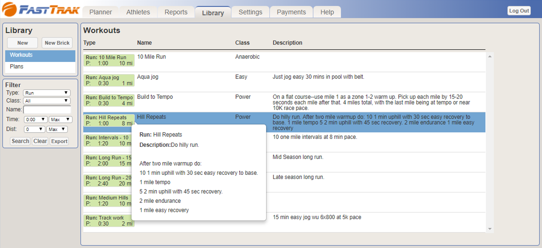Log Out of FastTrak
542x248 pixels.
click(x=519, y=11)
